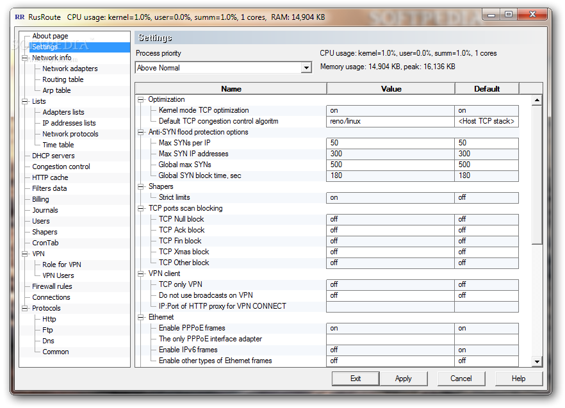Open the Billing page
Viewport: 565px width, 408px height.
coord(40,199)
